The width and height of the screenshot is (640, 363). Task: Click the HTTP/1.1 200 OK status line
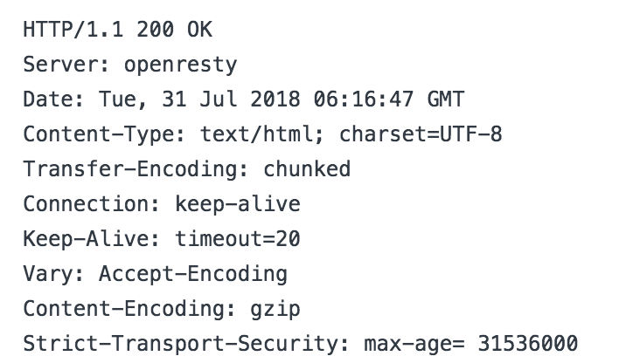point(117,30)
